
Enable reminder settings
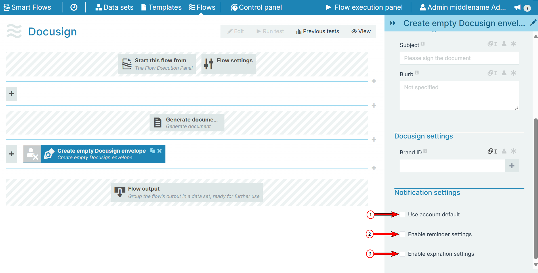coord(403,234)
